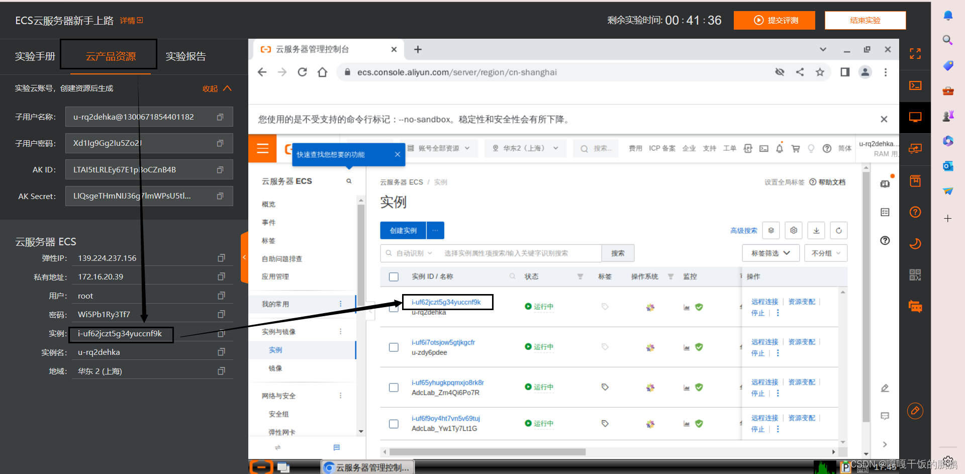Bookmark this page with the star icon
Viewport: 965px width, 474px height.
pyautogui.click(x=820, y=72)
